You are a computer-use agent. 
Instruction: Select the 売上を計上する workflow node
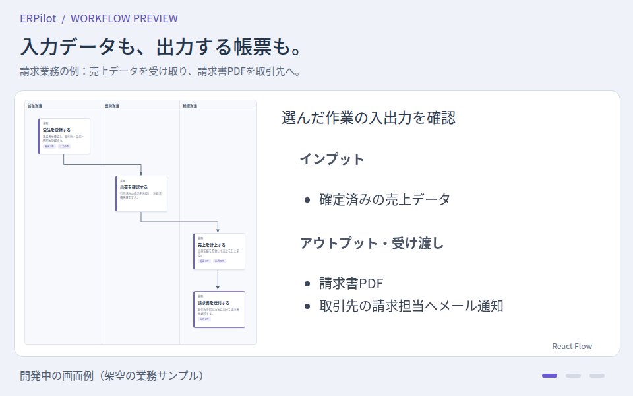click(219, 251)
